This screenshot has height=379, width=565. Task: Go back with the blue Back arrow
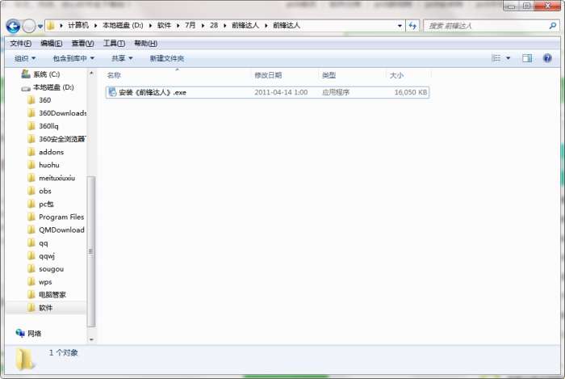pyautogui.click(x=13, y=26)
